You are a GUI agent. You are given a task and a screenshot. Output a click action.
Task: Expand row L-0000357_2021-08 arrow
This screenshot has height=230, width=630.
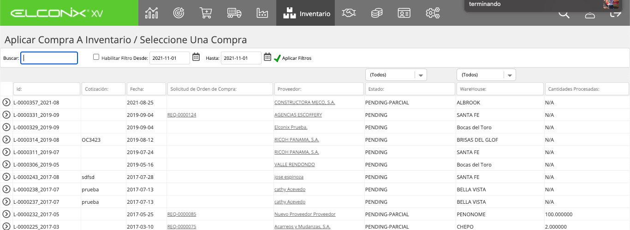click(6, 102)
